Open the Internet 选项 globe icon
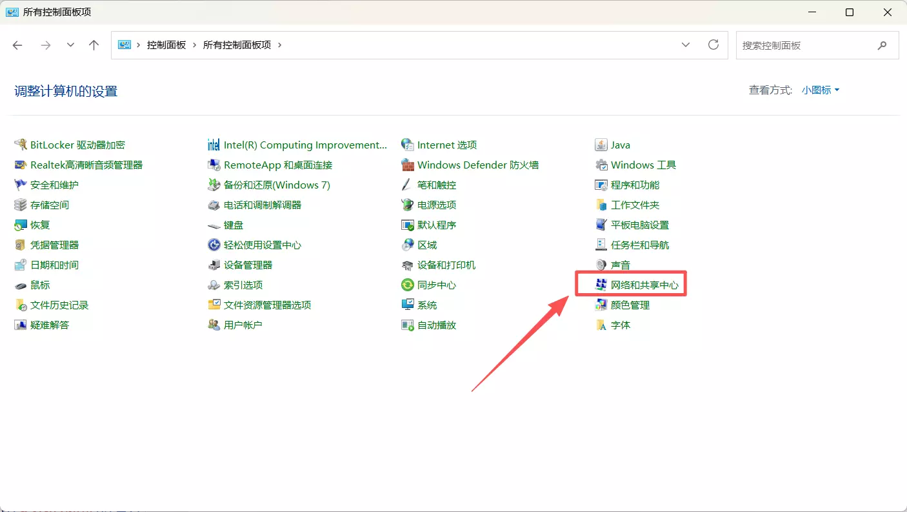The image size is (907, 512). tap(407, 145)
